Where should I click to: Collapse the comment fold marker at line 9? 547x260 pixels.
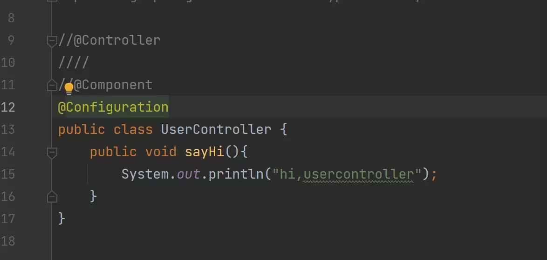pos(52,42)
